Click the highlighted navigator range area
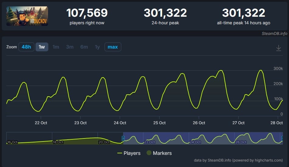Image resolution: width=289 pixels, height=167 pixels. pyautogui.click(x=203, y=138)
